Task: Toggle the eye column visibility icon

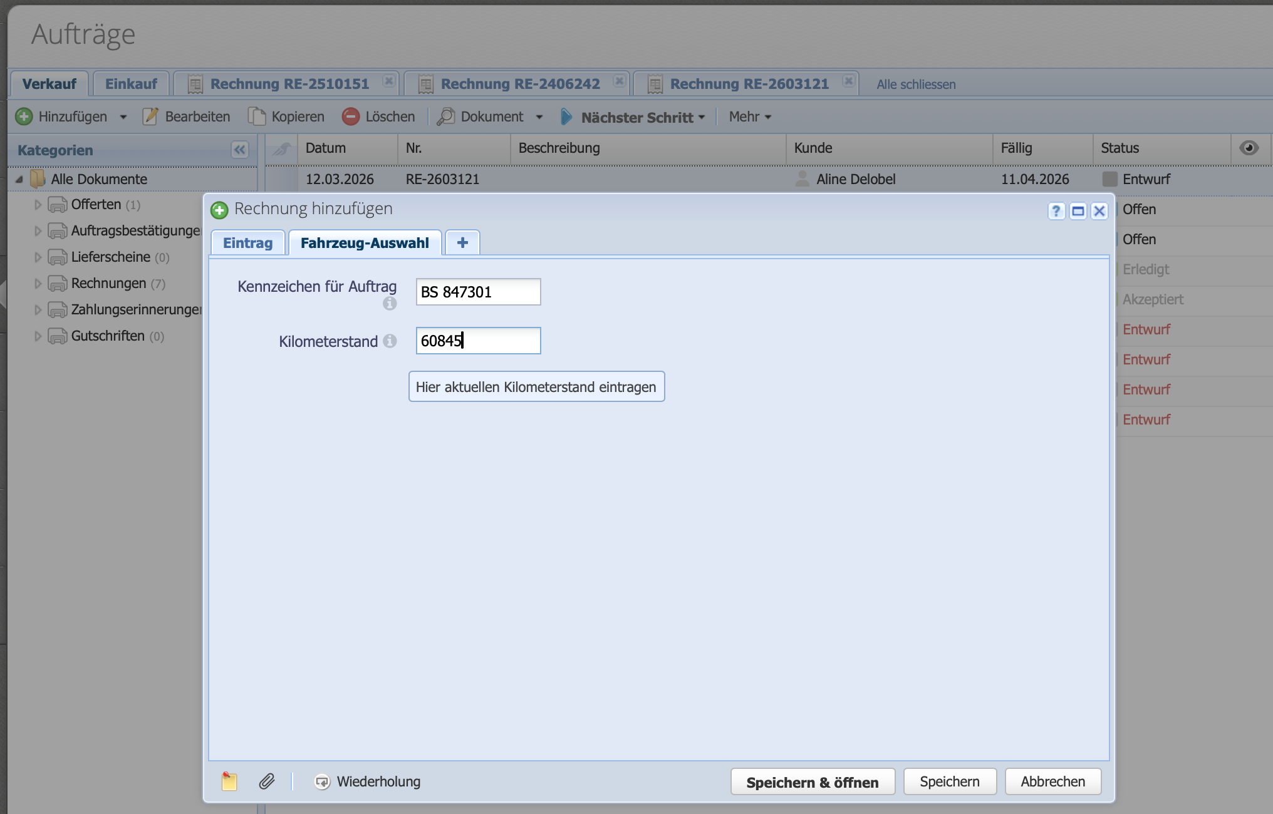Action: (x=1249, y=148)
